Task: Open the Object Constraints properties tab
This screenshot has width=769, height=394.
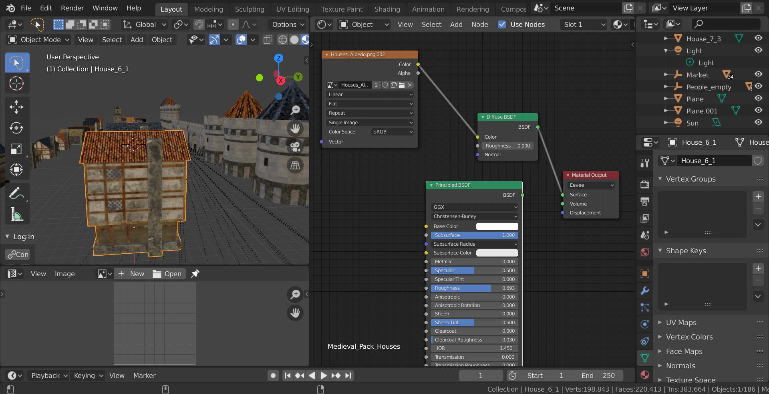Action: point(644,341)
